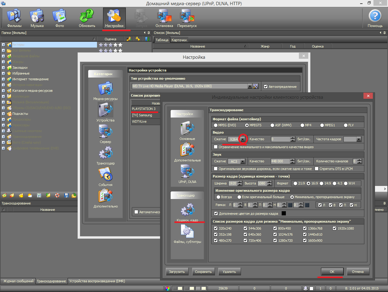
Task: Click the OK button in device settings
Action: coord(332,272)
